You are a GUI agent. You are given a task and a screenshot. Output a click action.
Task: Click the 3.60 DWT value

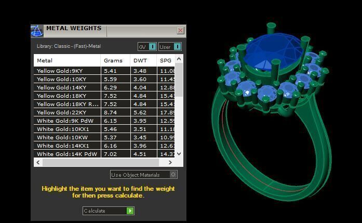tap(140, 79)
